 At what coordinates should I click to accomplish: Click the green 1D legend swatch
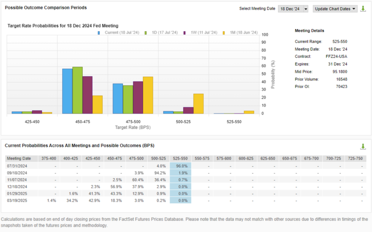[x=146, y=33]
